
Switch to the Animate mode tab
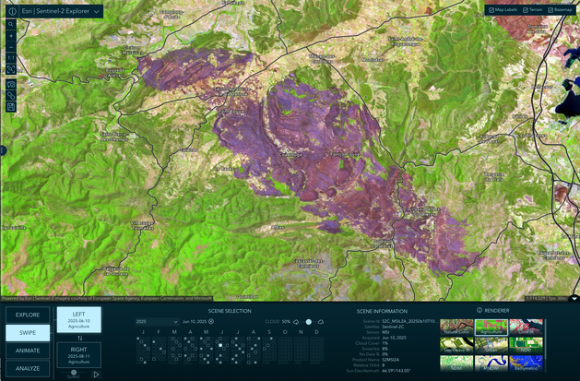(28, 350)
